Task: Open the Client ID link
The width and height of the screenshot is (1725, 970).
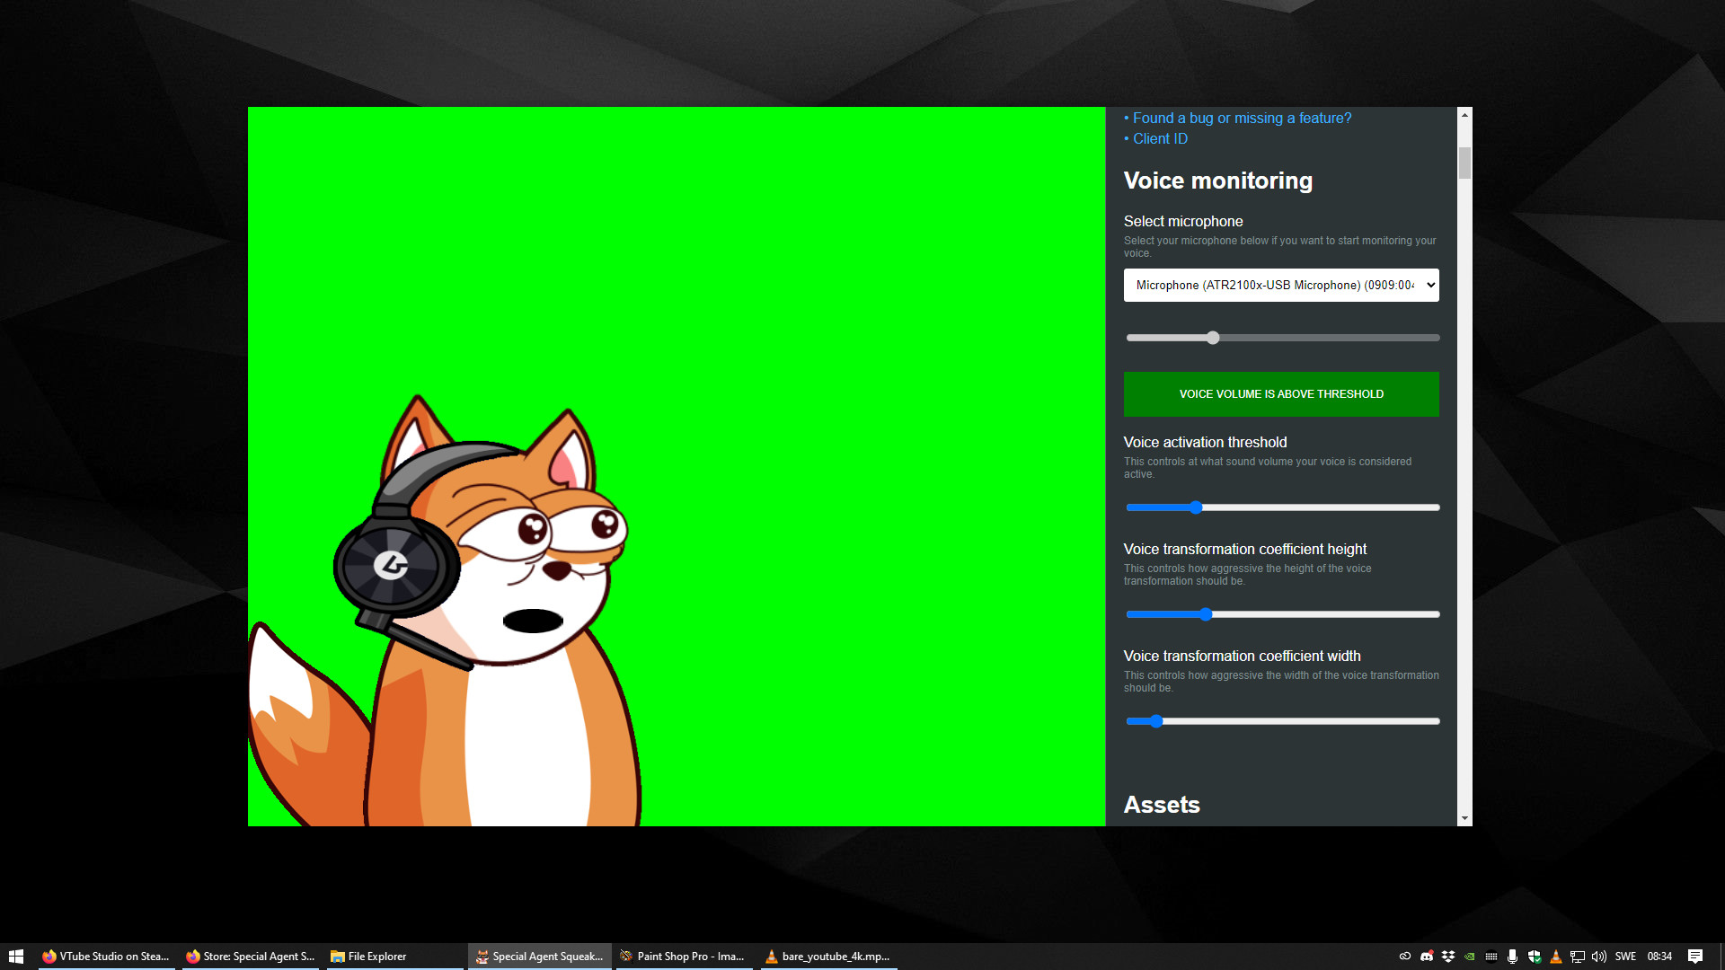Action: 1159,138
